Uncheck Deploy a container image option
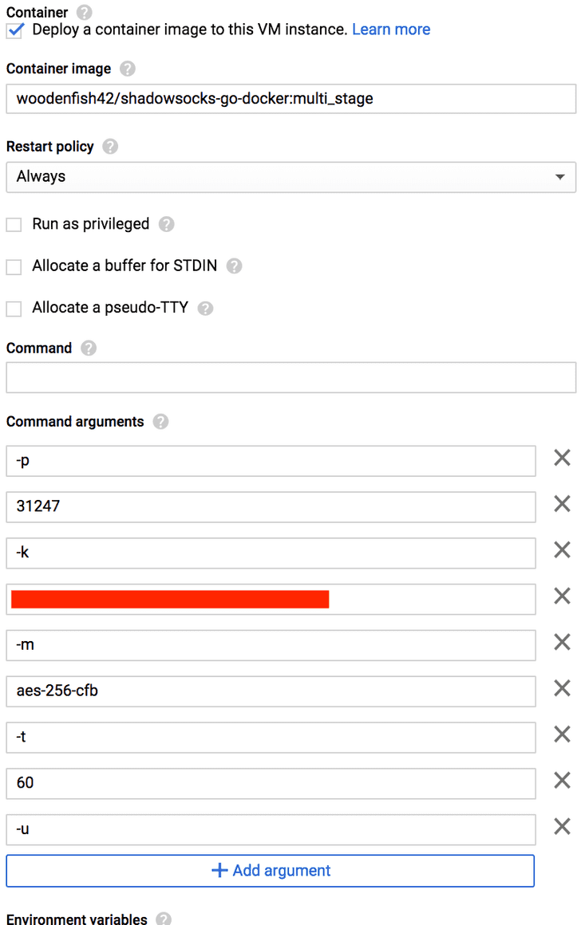The width and height of the screenshot is (581, 925). pyautogui.click(x=14, y=30)
